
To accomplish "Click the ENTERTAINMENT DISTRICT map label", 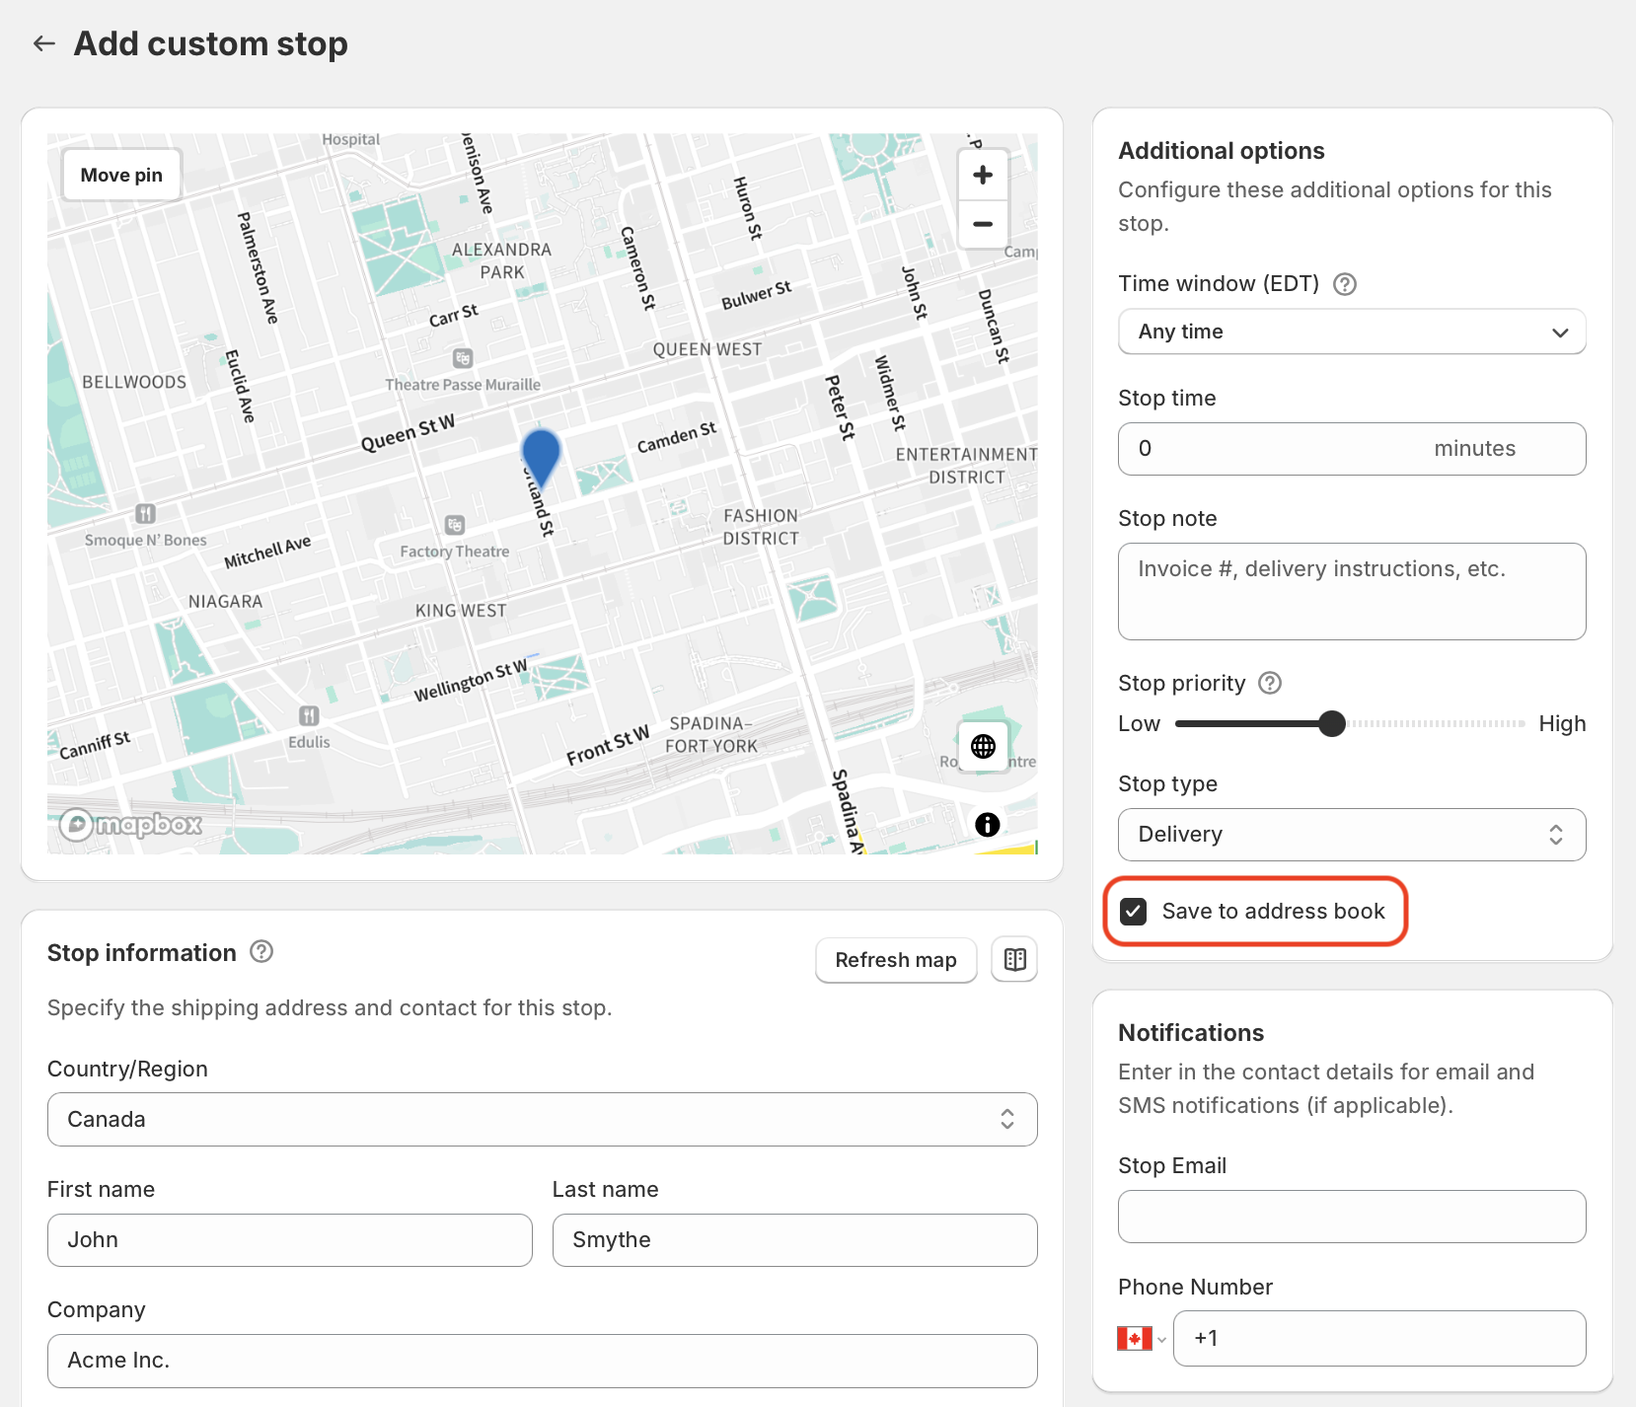I will [966, 466].
